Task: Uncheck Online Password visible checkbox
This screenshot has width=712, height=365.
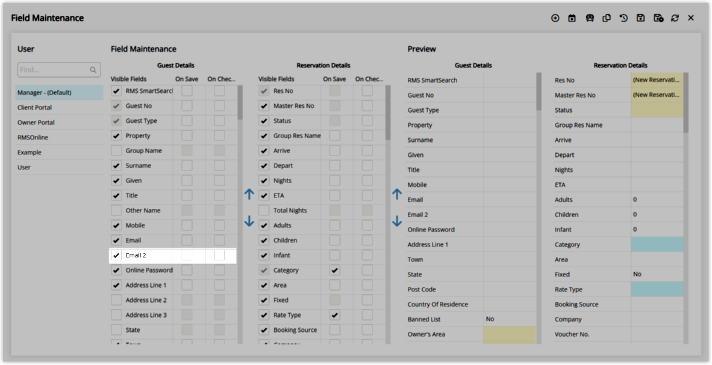Action: (x=116, y=270)
